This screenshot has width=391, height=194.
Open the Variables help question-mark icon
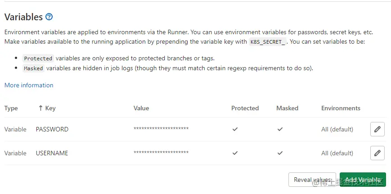click(x=49, y=17)
